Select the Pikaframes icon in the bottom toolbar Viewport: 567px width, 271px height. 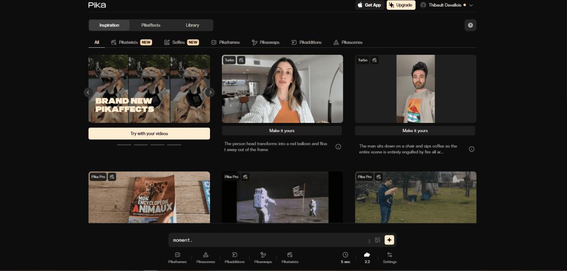(177, 258)
